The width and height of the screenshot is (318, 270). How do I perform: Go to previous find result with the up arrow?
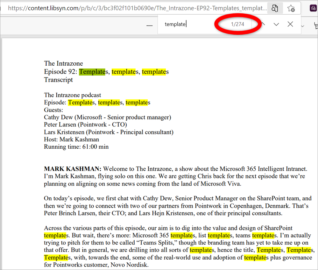click(x=263, y=24)
